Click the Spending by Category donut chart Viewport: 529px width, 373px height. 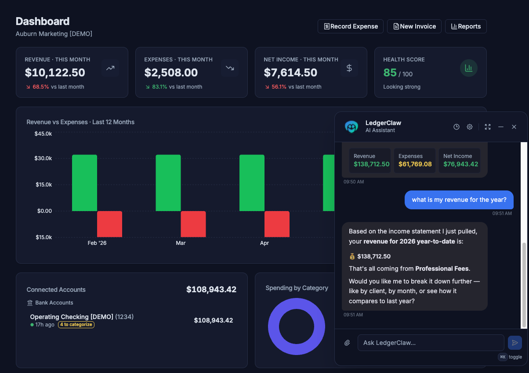297,326
